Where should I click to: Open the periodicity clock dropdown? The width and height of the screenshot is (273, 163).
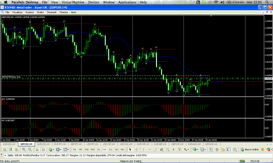59,150
